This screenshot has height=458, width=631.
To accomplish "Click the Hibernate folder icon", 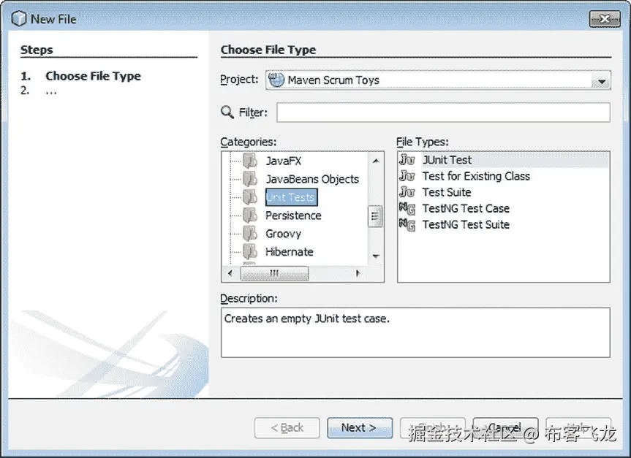I will pyautogui.click(x=250, y=252).
